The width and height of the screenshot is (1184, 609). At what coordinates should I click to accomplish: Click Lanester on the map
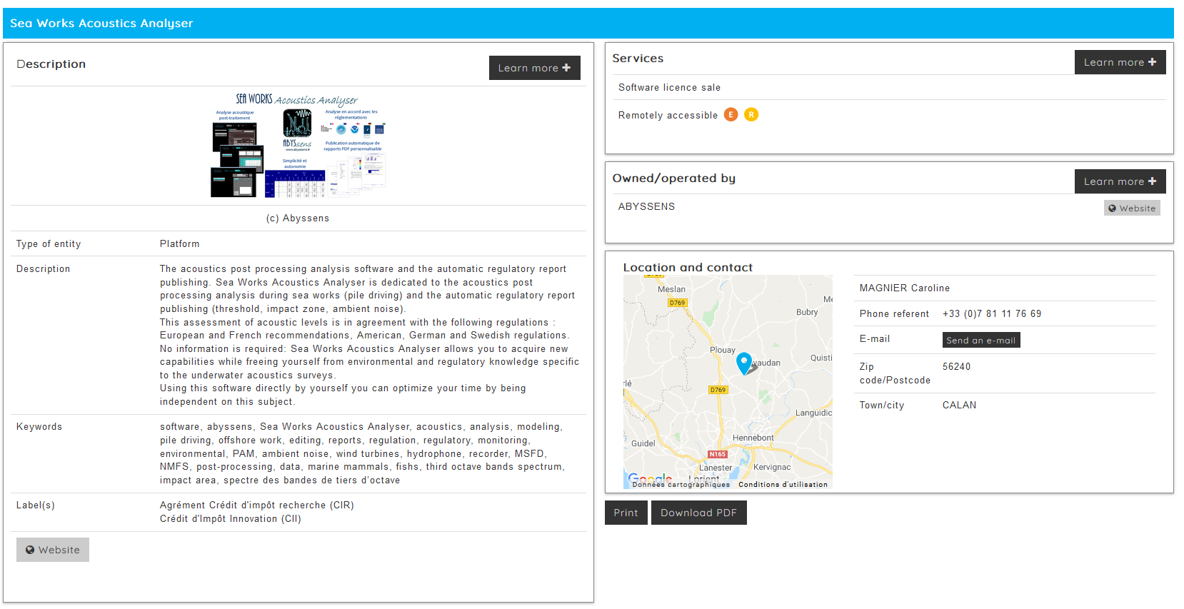[x=716, y=468]
